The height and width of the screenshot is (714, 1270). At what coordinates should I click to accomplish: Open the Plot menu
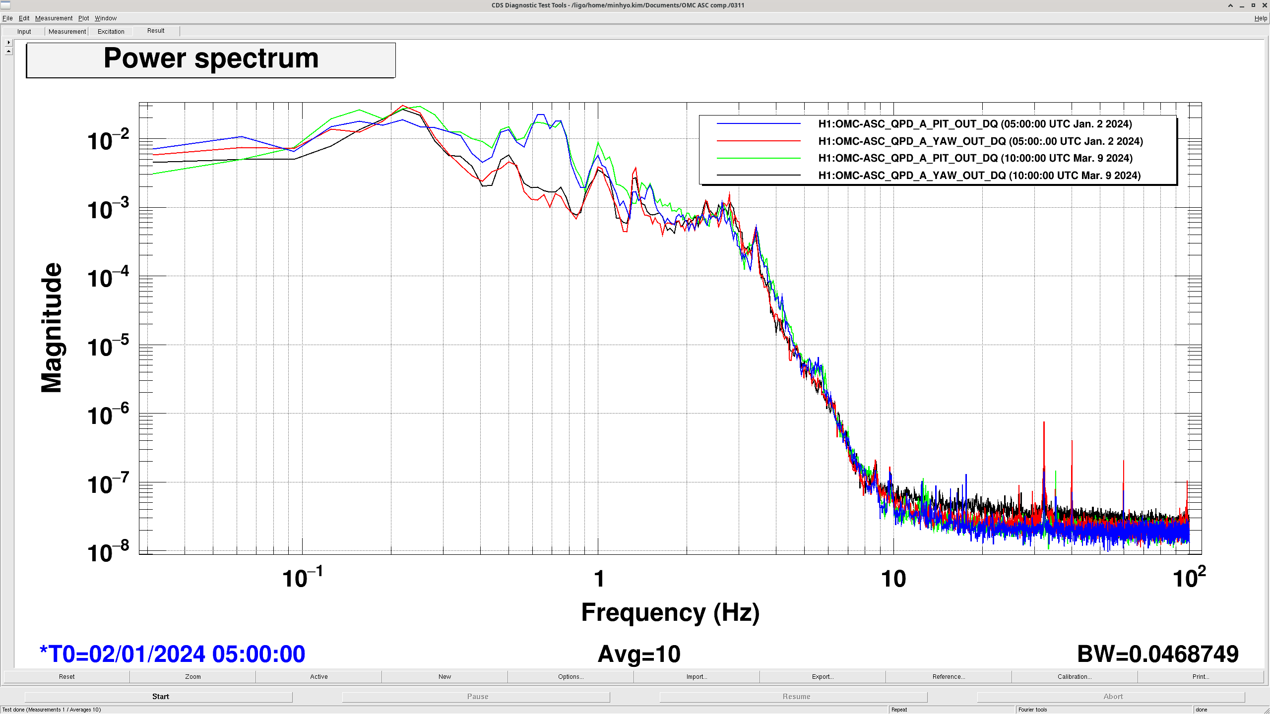pyautogui.click(x=83, y=18)
